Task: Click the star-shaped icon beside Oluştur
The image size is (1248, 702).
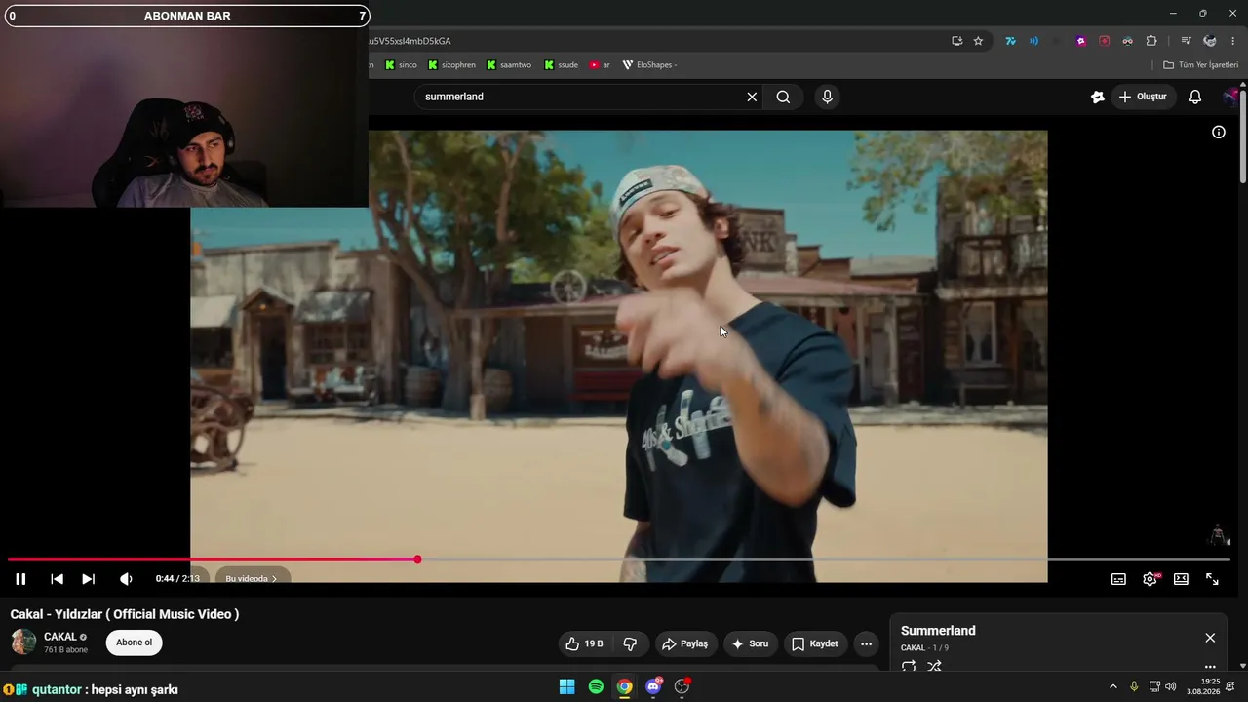Action: pyautogui.click(x=1097, y=97)
